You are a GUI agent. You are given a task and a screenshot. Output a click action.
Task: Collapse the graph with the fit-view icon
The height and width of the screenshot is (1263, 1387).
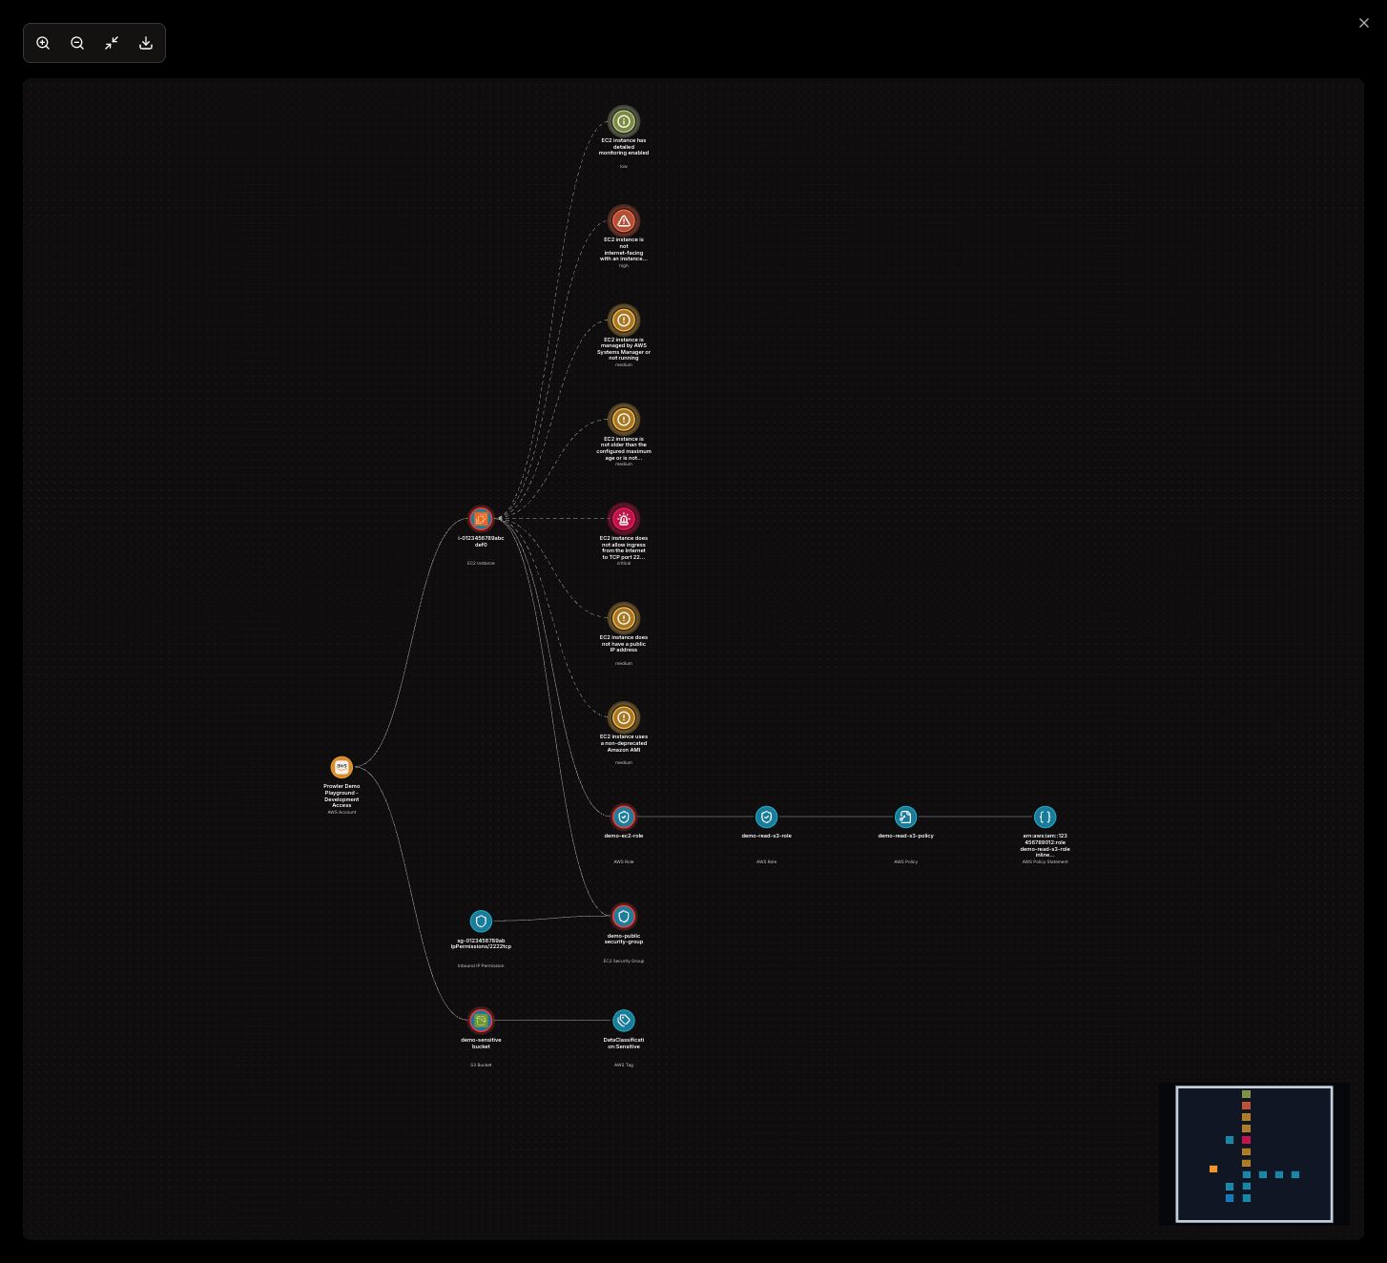(x=112, y=43)
